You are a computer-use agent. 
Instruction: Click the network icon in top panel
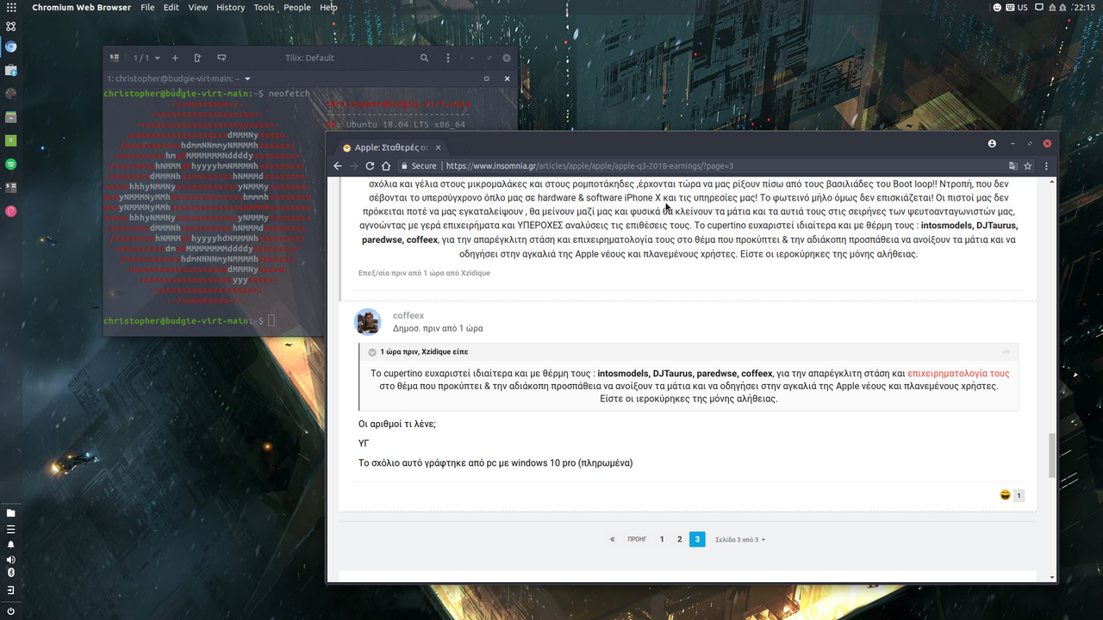click(x=1039, y=7)
